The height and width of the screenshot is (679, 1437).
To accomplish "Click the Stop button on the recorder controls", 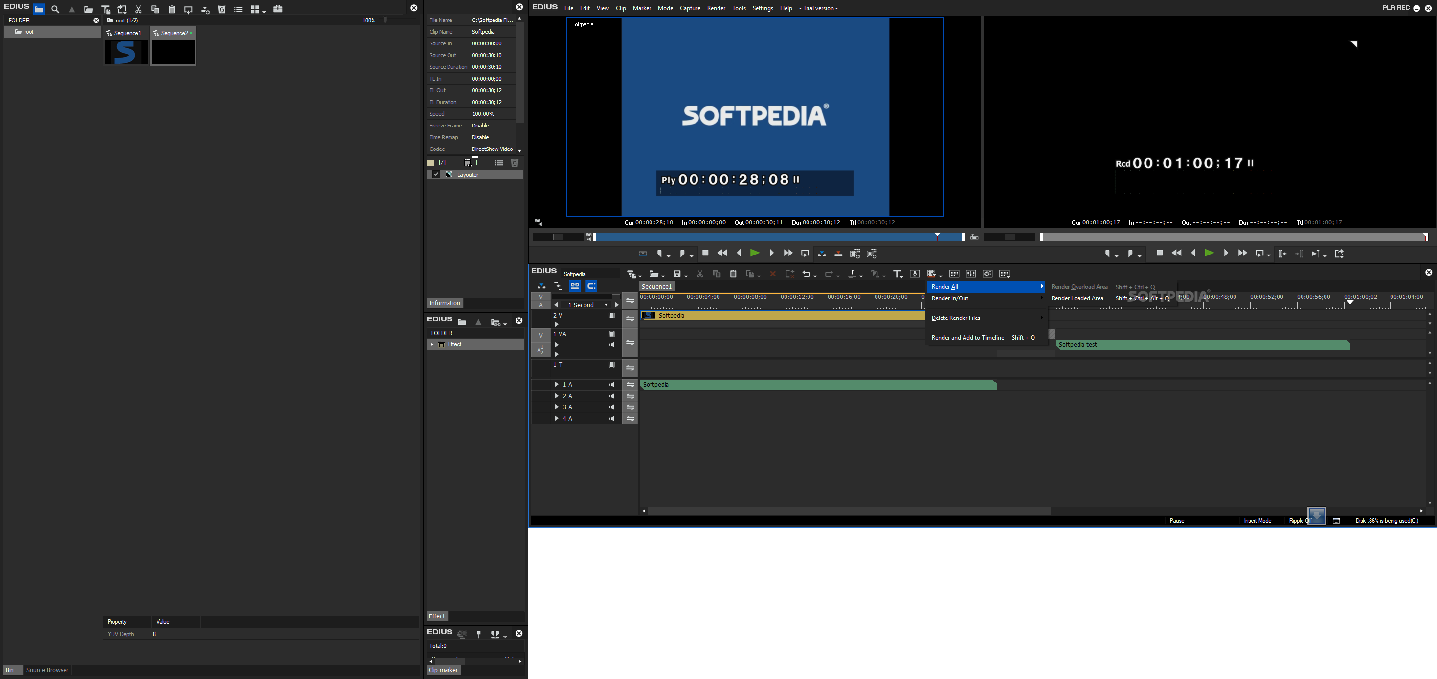I will tap(1160, 254).
